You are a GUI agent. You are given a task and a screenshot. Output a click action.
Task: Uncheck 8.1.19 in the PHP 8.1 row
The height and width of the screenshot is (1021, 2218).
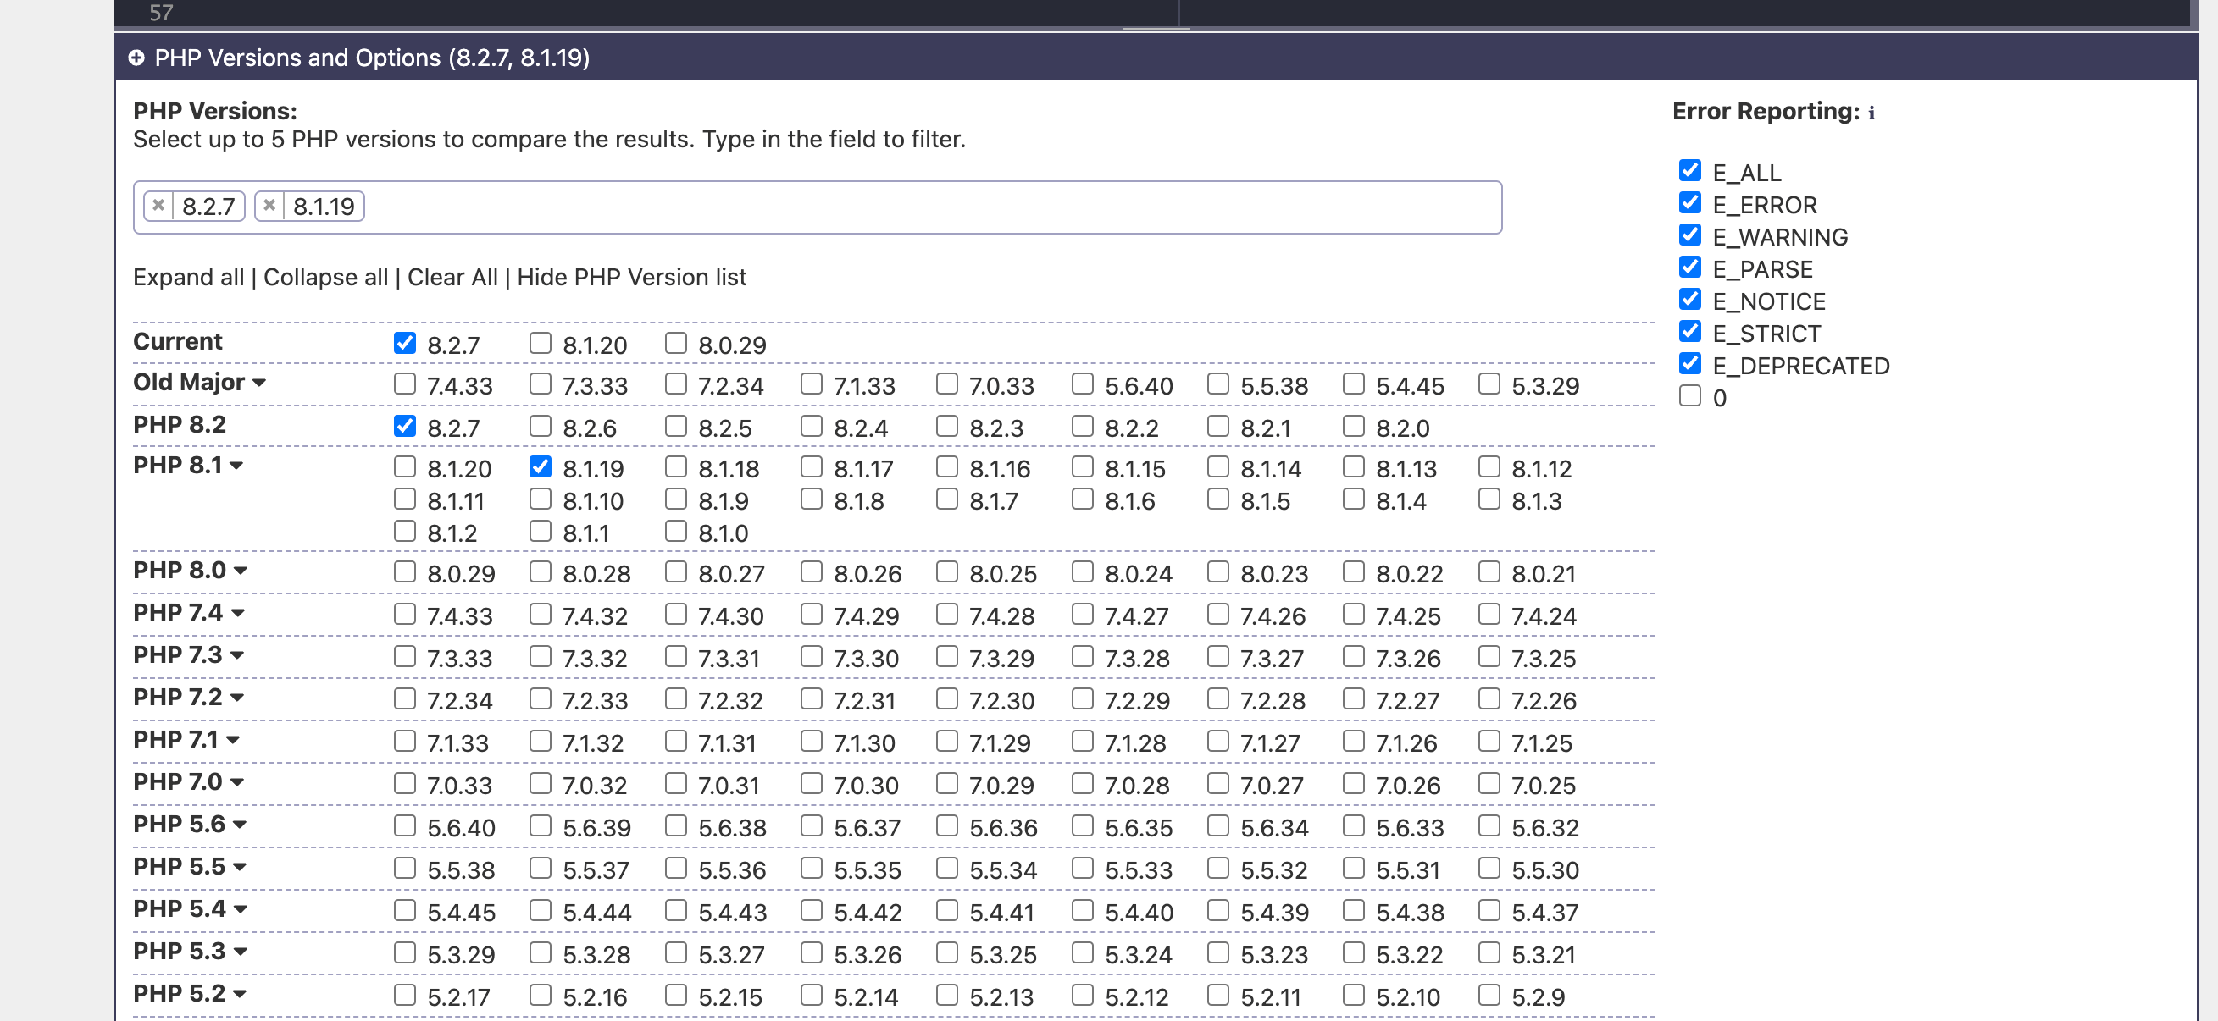click(540, 467)
